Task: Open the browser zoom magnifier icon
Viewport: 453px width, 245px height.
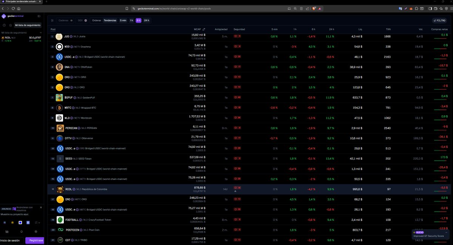Action: [x=295, y=8]
